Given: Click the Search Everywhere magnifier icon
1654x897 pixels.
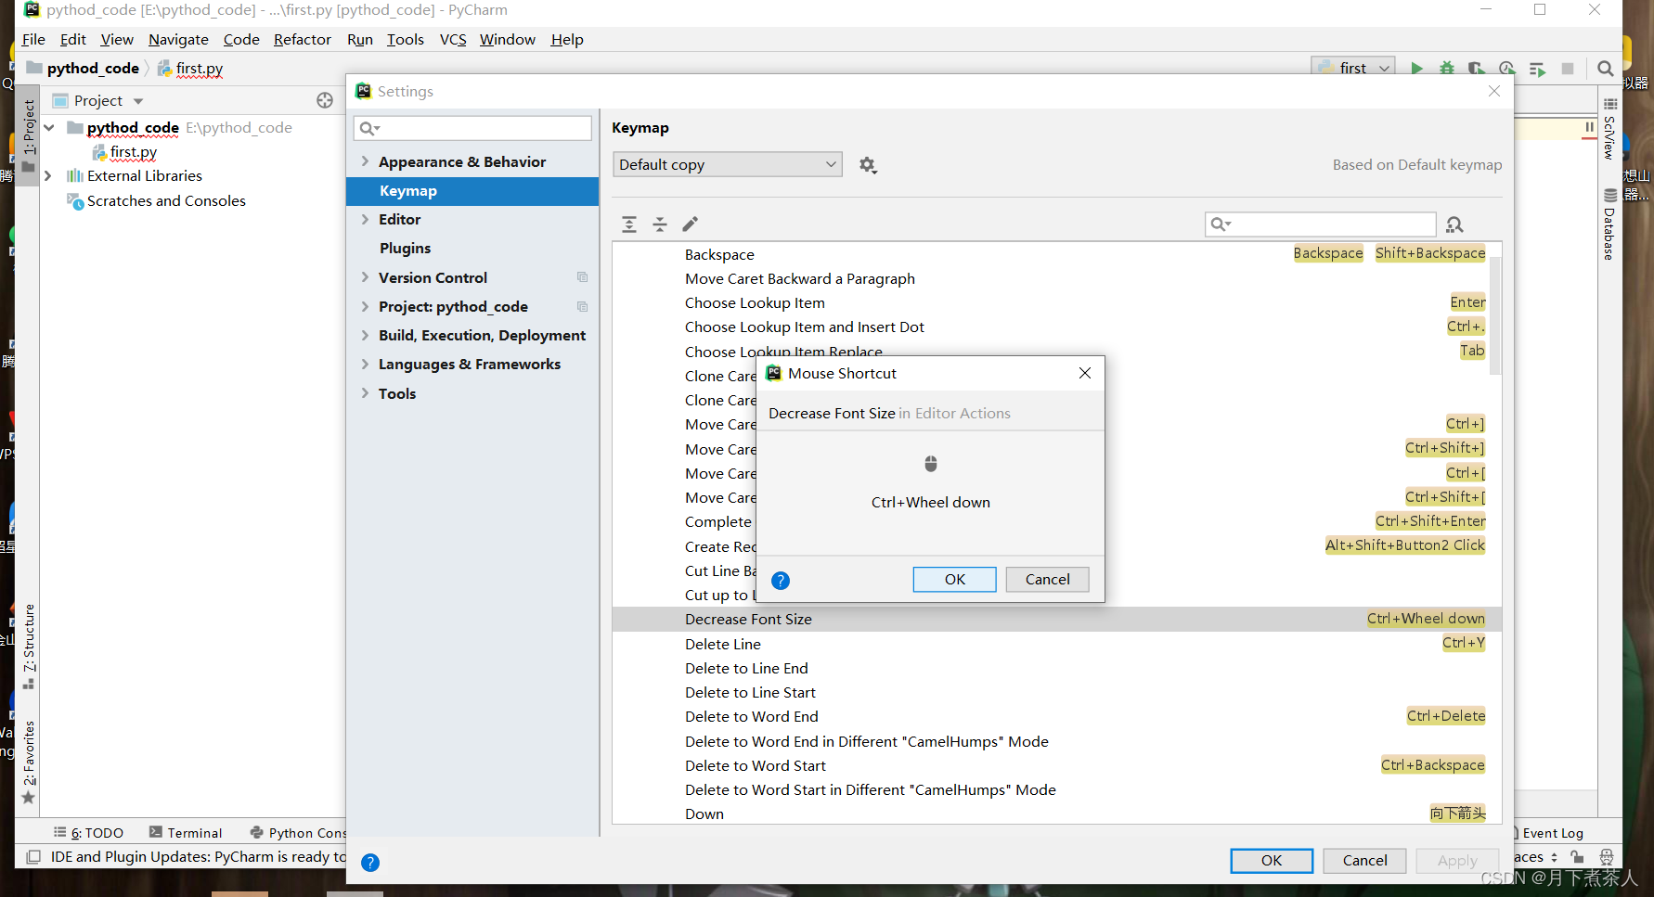Looking at the screenshot, I should (1605, 69).
